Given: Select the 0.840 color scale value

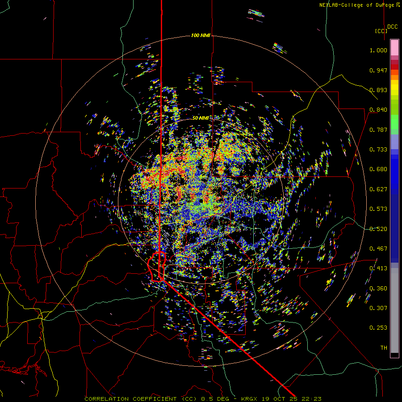Looking at the screenshot, I should [378, 110].
